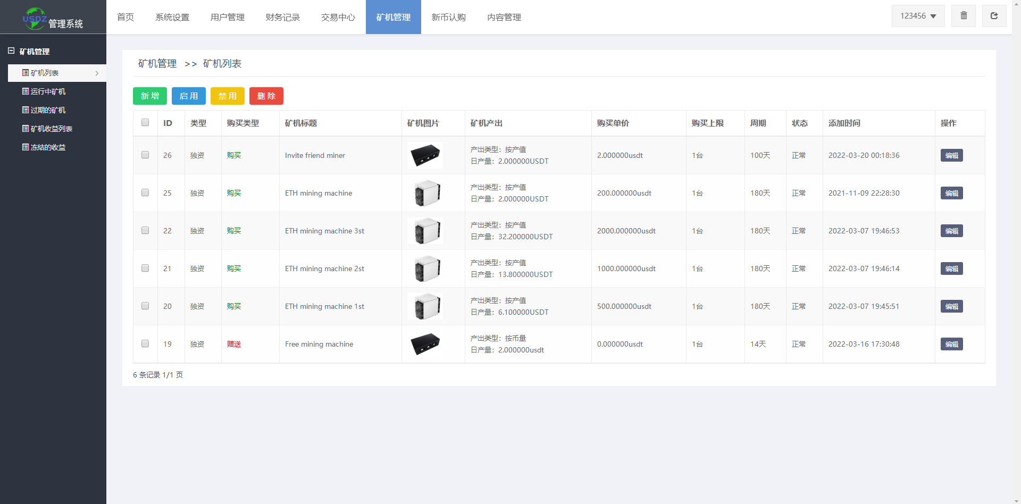Click the logout arrow icon top right
Screen dimensions: 1021x504
[x=993, y=16]
